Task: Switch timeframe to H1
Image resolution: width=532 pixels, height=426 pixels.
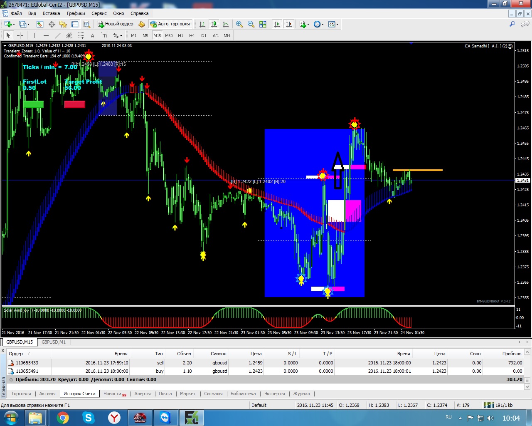Action: [x=180, y=35]
